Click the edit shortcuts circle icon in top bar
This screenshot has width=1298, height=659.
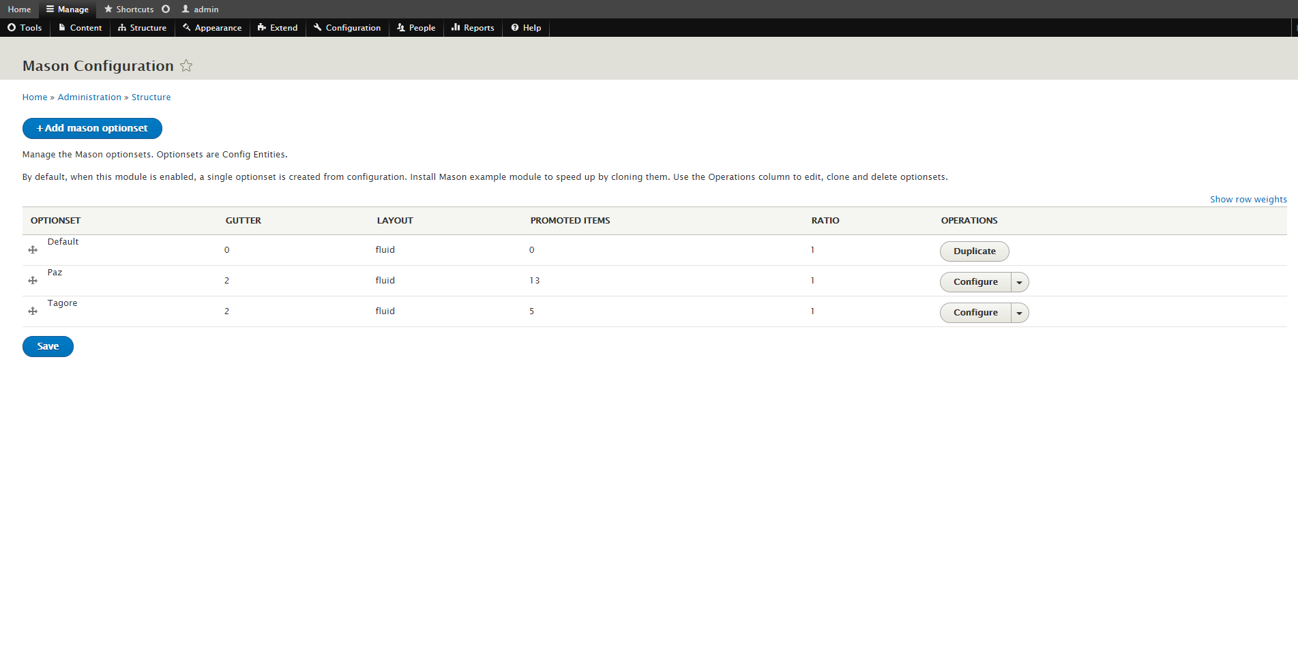click(x=166, y=10)
